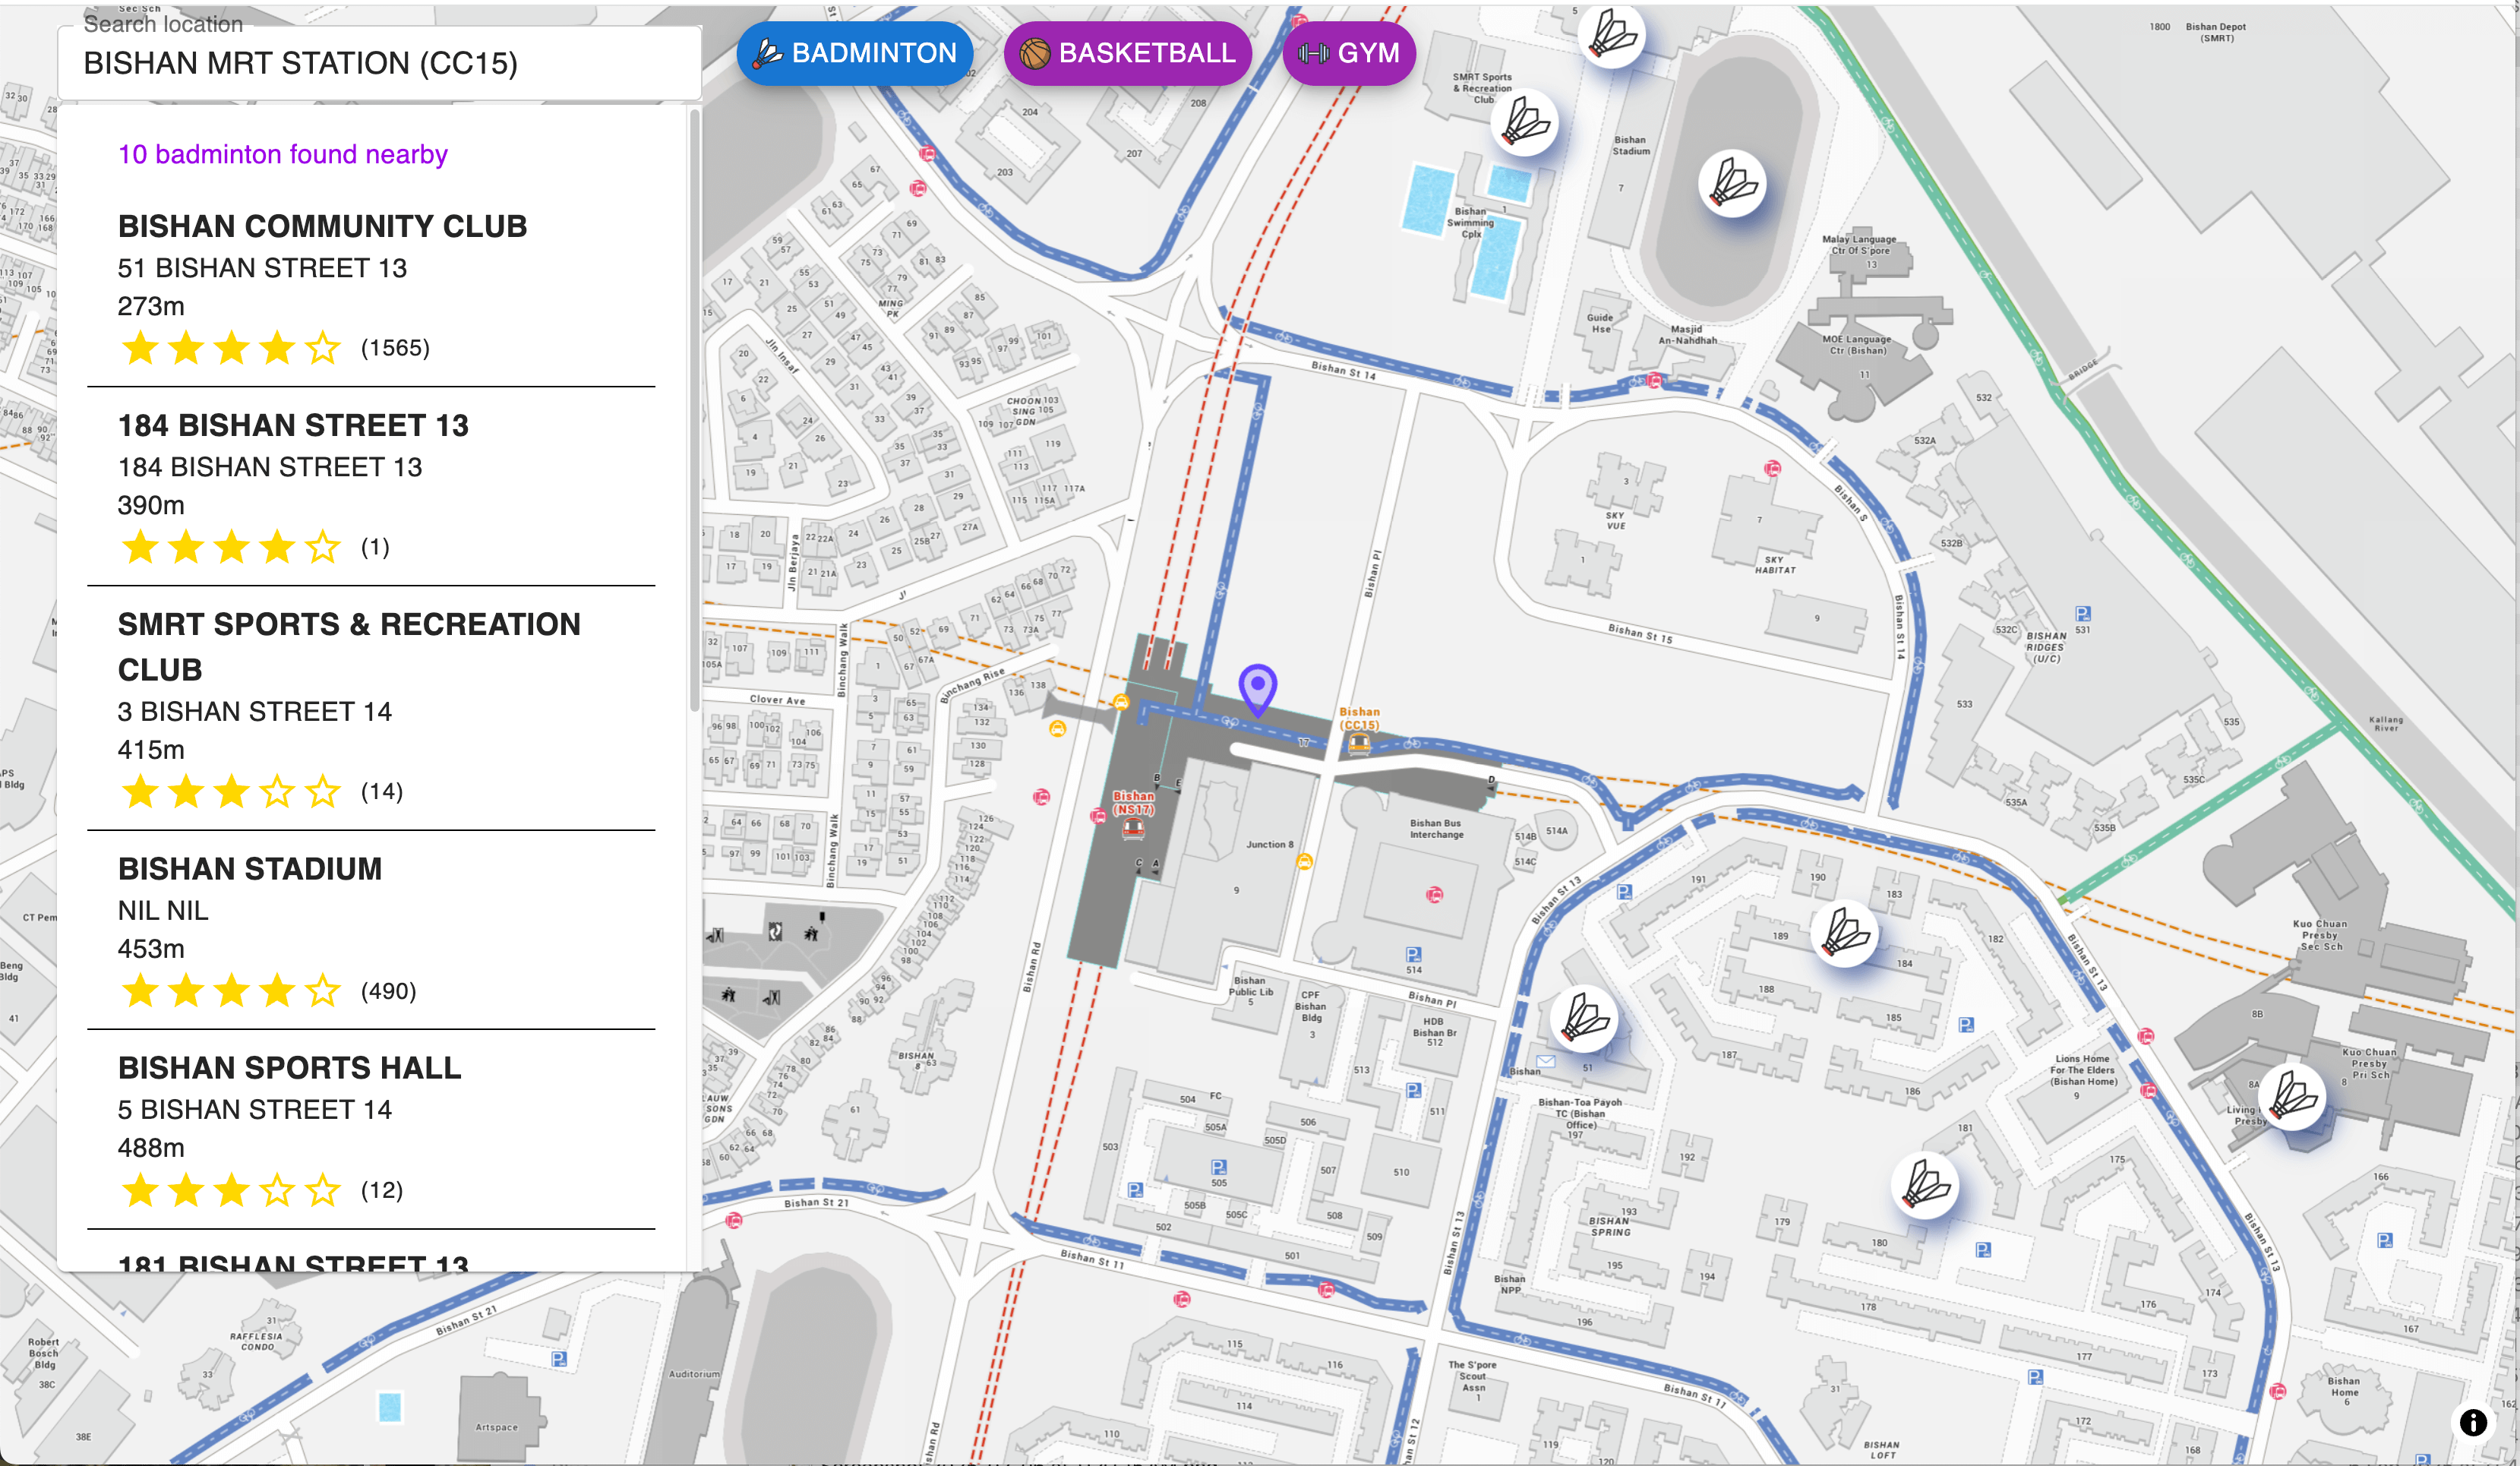Select the Bishan Stadium list entry
This screenshot has height=1466, width=2520.
tap(250, 868)
